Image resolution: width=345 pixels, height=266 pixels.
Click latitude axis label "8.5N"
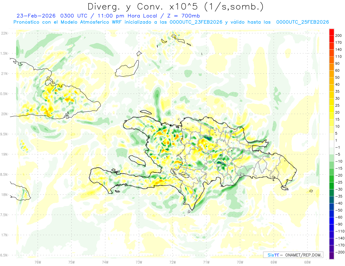[x=4, y=174]
